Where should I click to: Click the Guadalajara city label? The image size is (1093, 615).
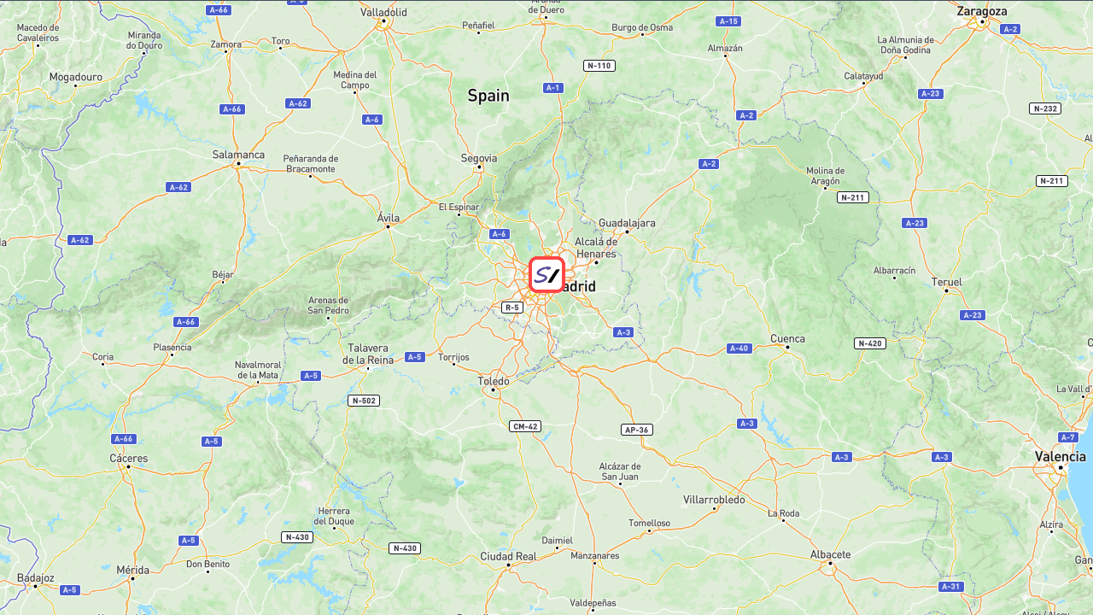point(627,223)
